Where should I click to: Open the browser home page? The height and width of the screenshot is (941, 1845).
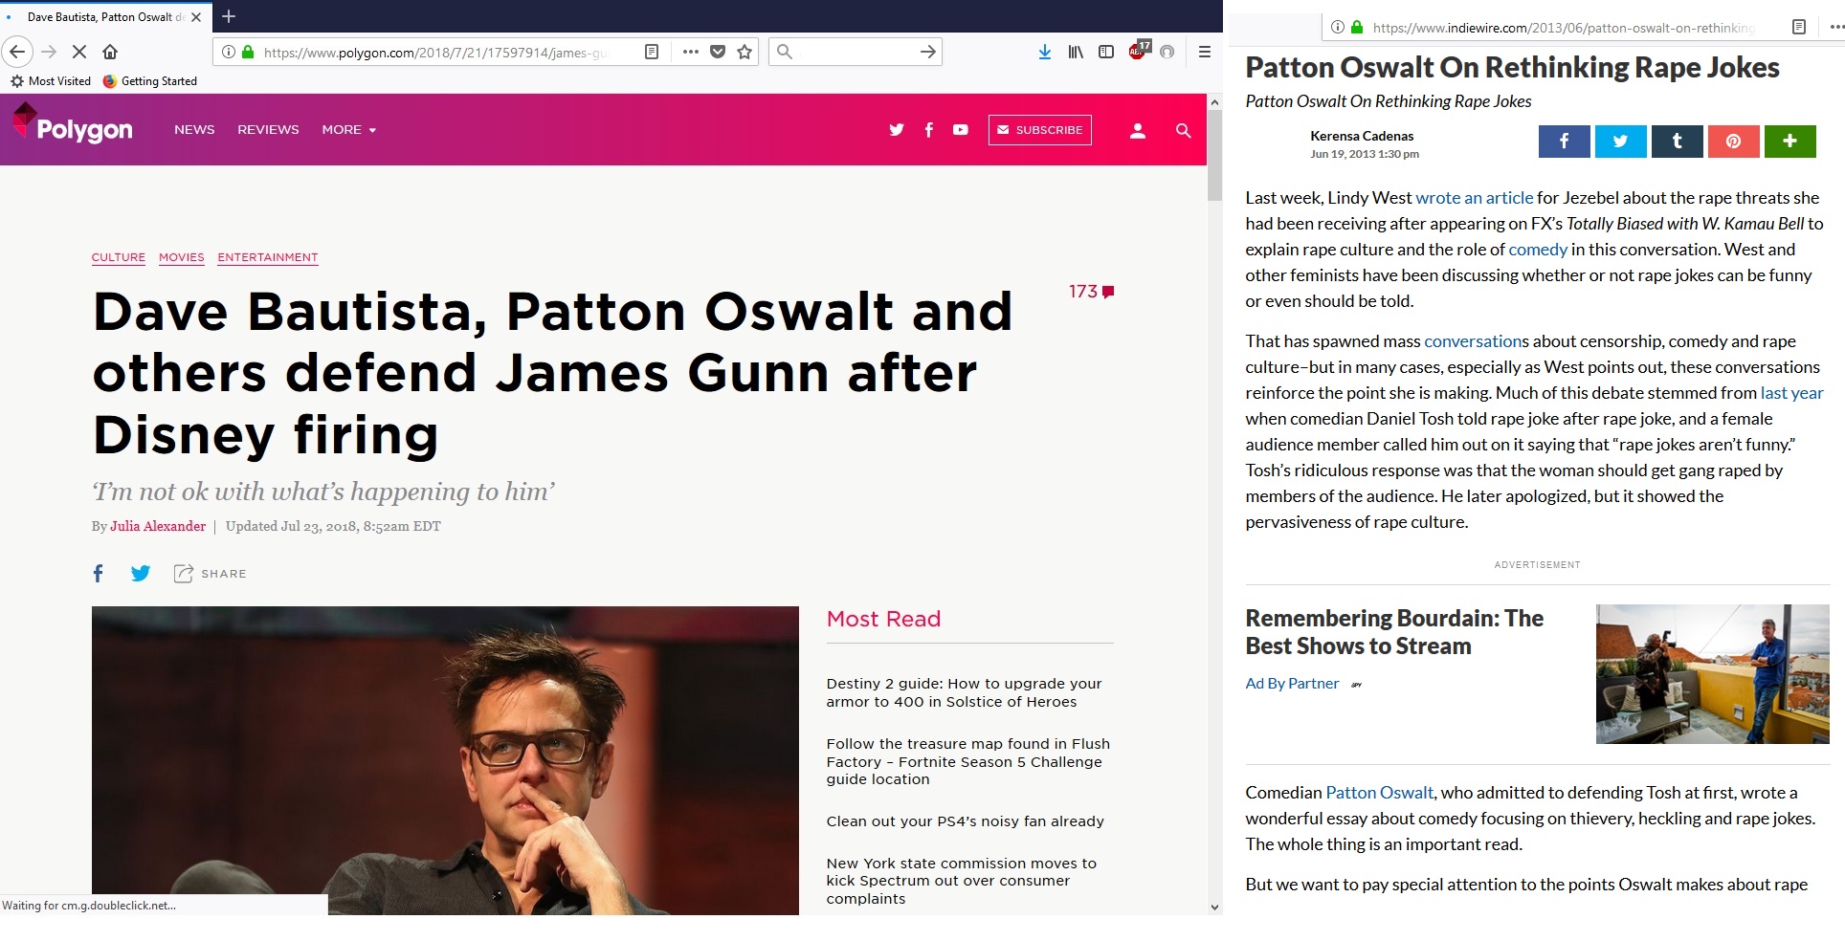pyautogui.click(x=110, y=52)
